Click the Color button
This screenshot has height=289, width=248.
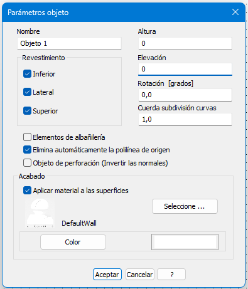pyautogui.click(x=73, y=242)
